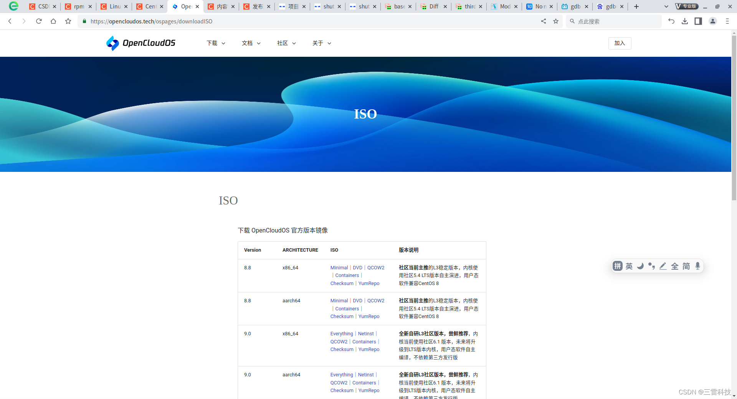Open a new browser tab

click(636, 7)
